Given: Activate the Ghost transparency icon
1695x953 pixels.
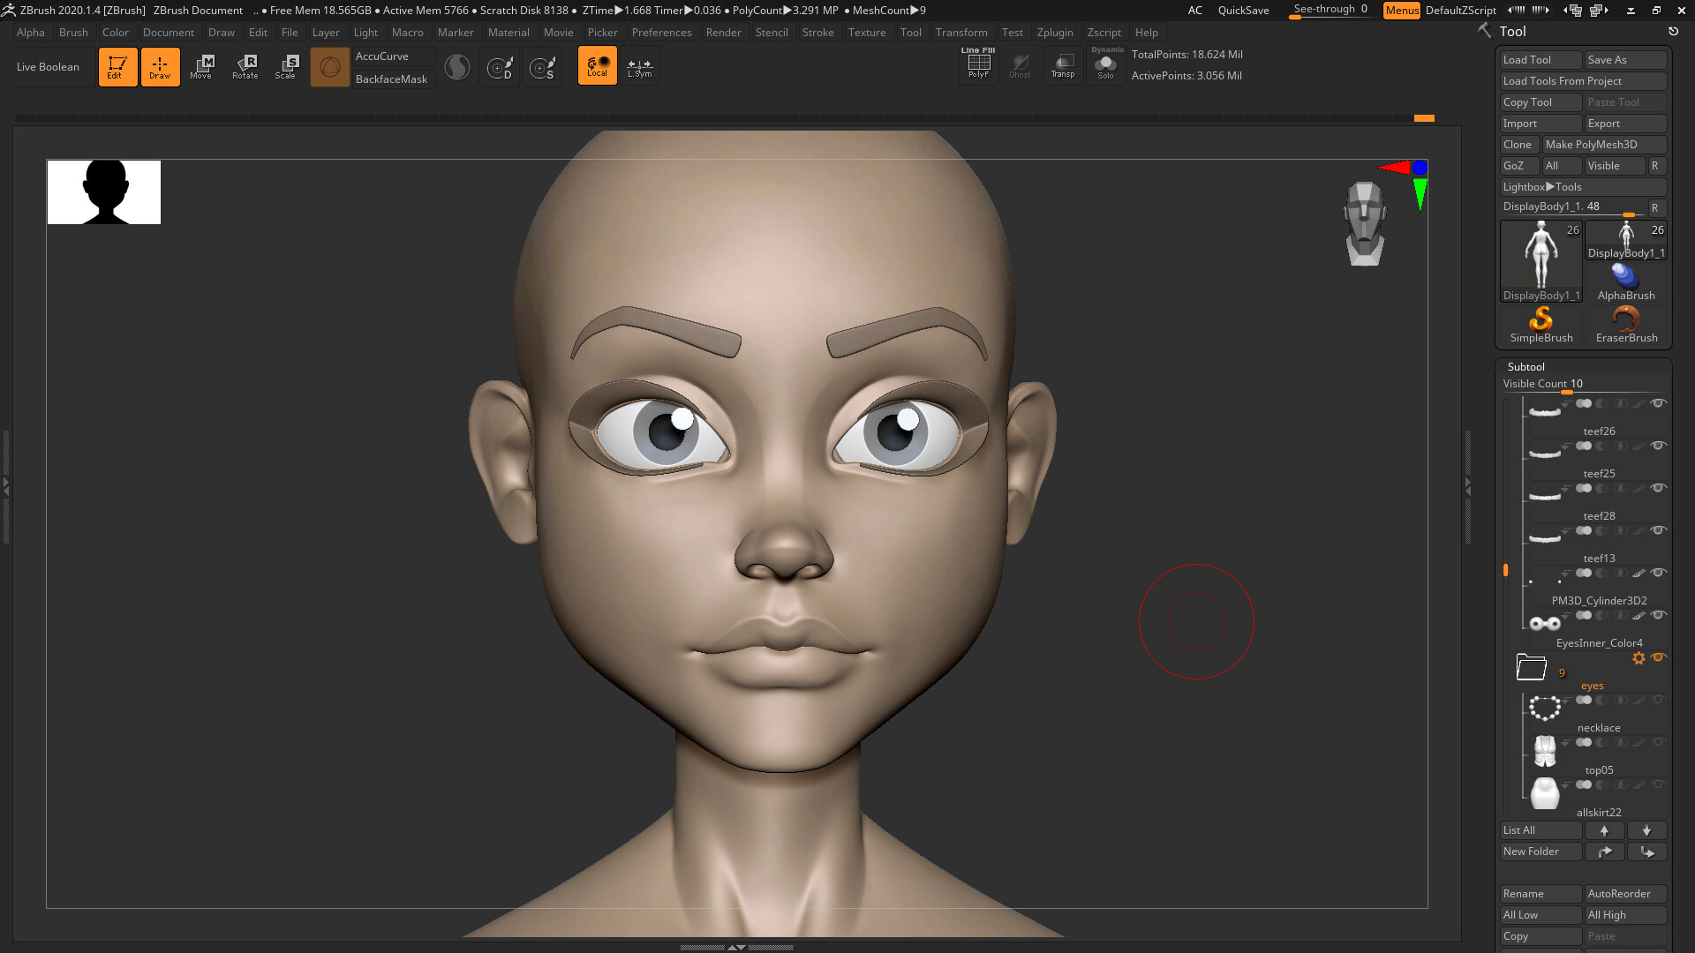Looking at the screenshot, I should pyautogui.click(x=1021, y=64).
